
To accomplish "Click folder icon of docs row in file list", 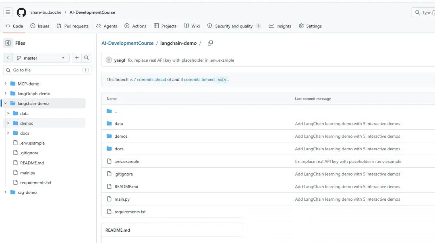I will (x=109, y=149).
